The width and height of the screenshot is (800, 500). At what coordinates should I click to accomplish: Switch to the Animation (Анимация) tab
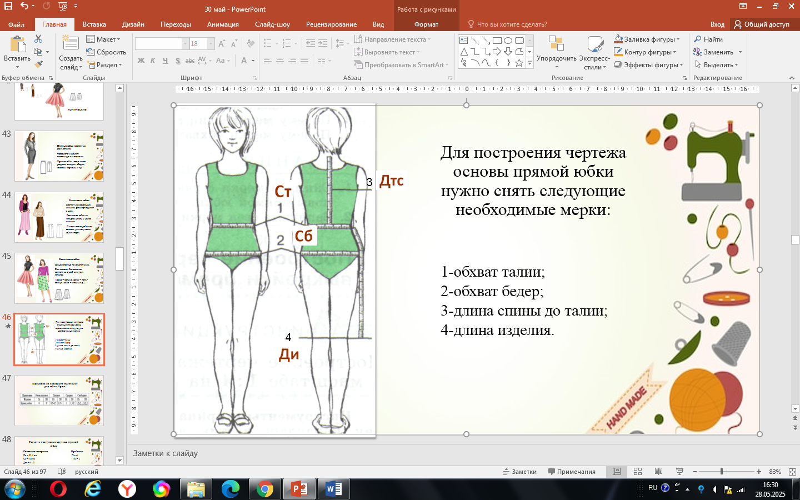(x=223, y=24)
